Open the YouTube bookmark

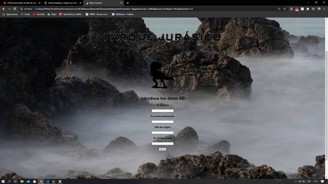39,14
